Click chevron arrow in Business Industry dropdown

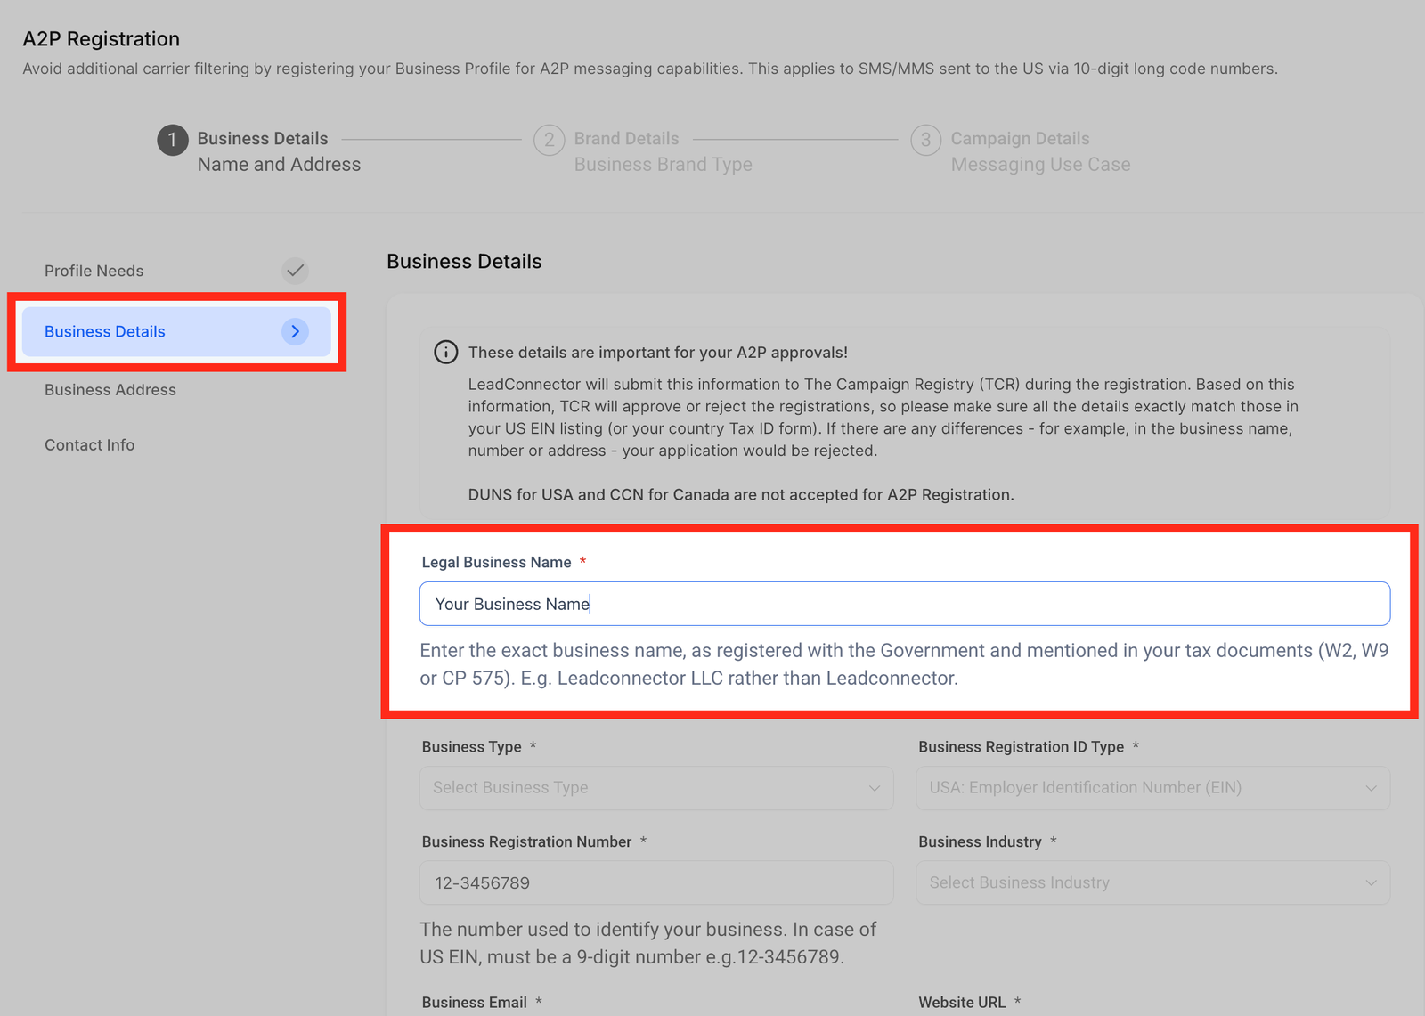1371,882
